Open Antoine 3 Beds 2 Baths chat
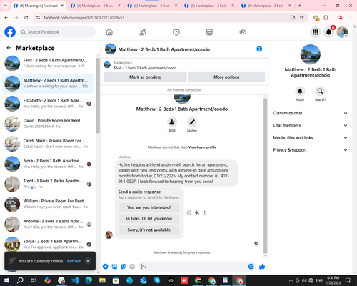 [x=48, y=224]
